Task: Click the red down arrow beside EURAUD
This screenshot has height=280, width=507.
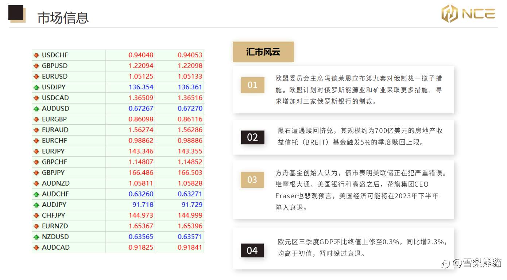Action: click(36, 130)
